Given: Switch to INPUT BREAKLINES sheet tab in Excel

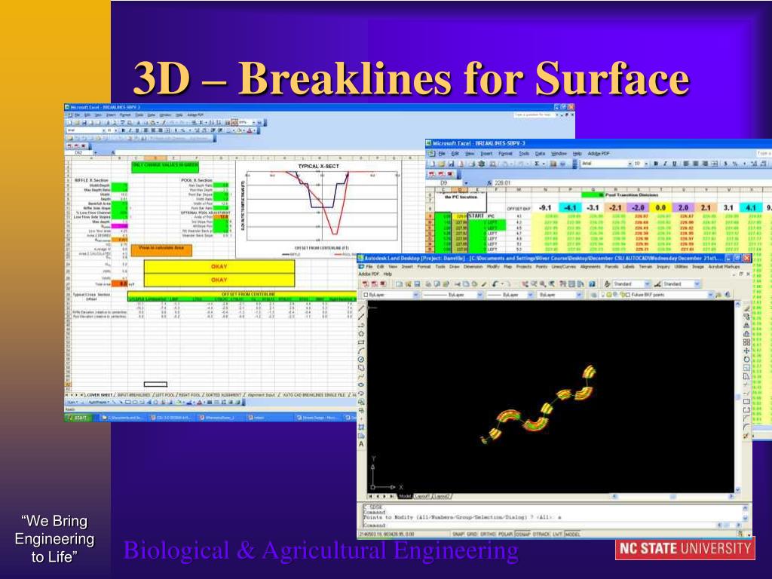Looking at the screenshot, I should [x=133, y=395].
